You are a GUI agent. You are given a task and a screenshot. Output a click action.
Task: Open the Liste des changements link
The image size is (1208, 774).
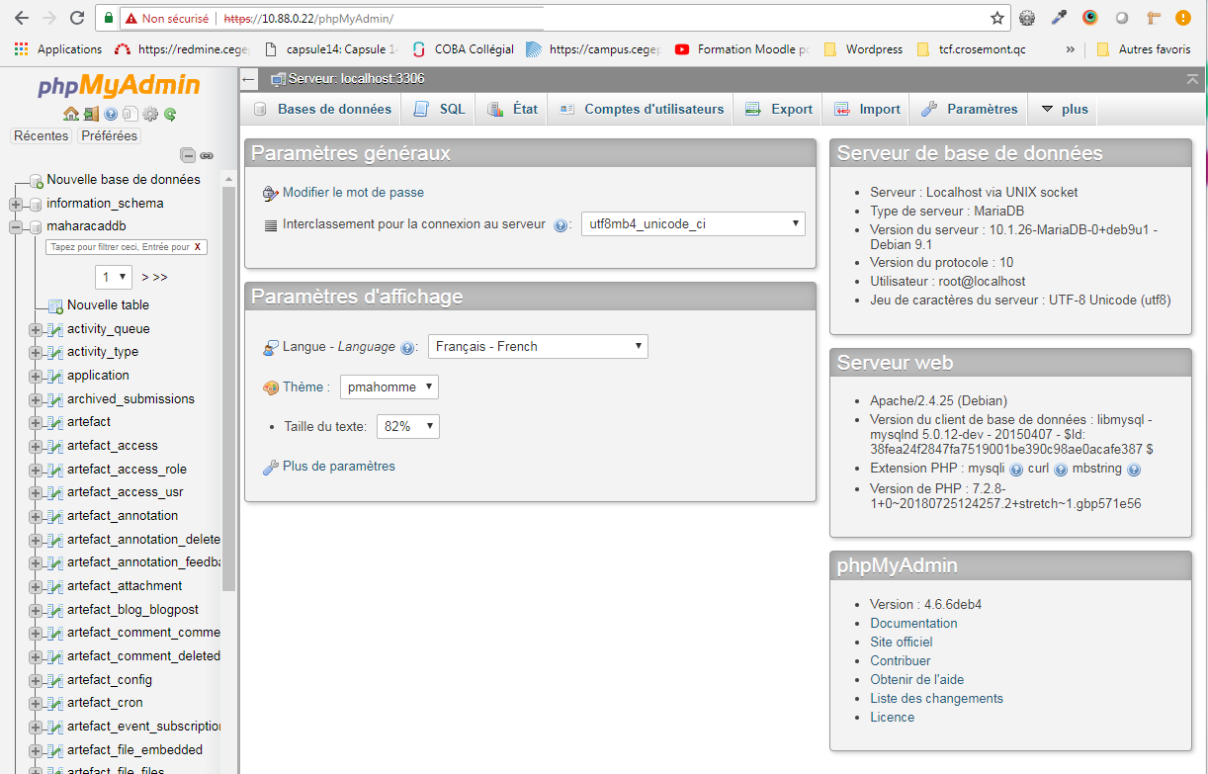pyautogui.click(x=936, y=699)
